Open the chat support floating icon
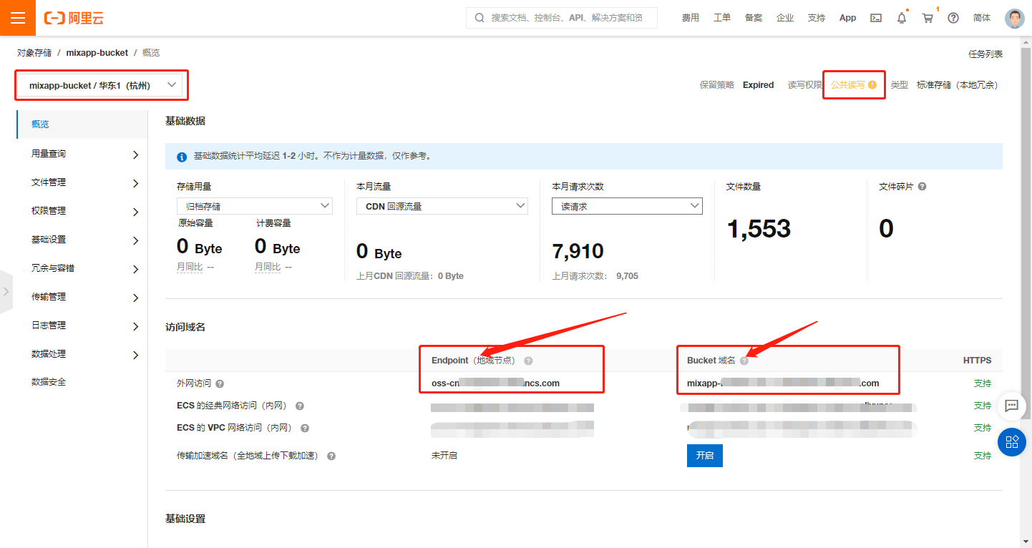 coord(1011,406)
